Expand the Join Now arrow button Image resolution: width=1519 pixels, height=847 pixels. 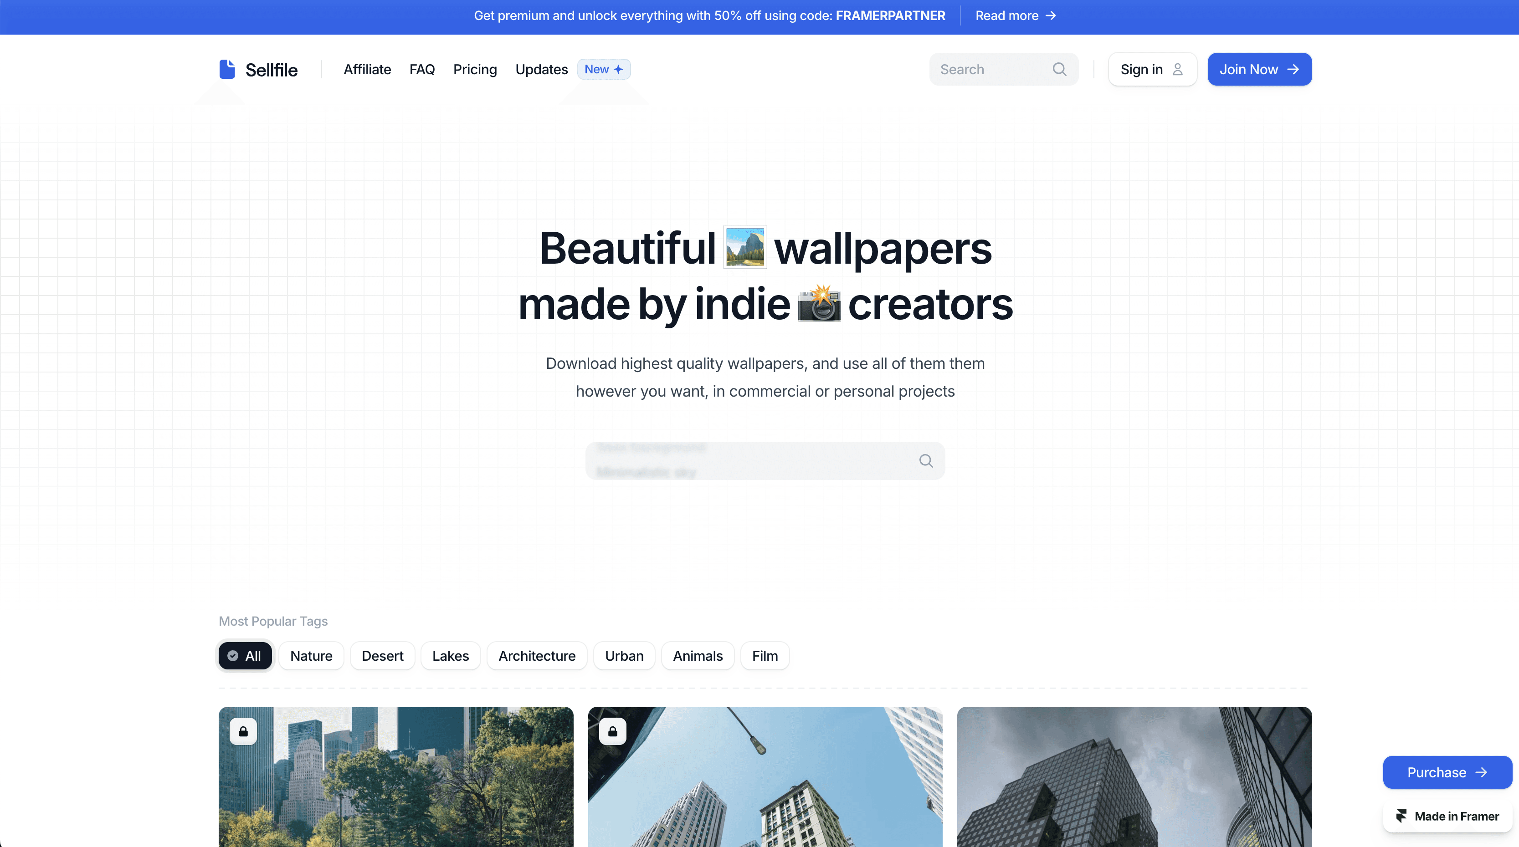pyautogui.click(x=1259, y=69)
